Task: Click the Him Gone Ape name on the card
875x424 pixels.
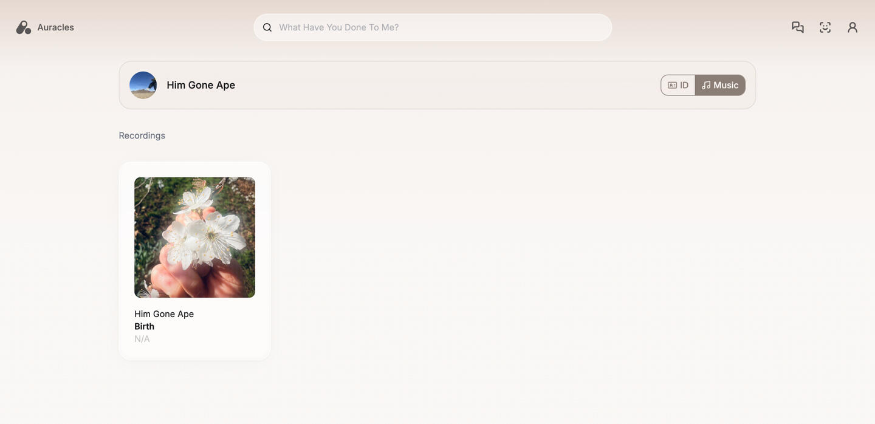Action: [164, 314]
